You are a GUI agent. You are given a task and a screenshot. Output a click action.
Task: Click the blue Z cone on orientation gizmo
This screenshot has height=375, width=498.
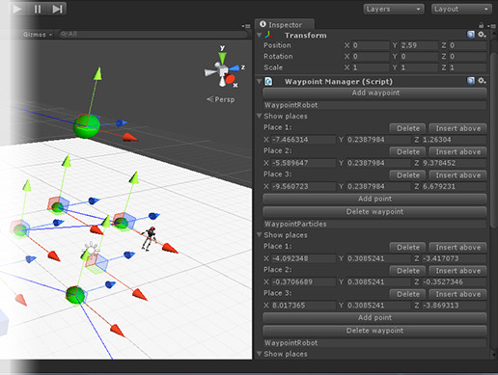pos(235,68)
